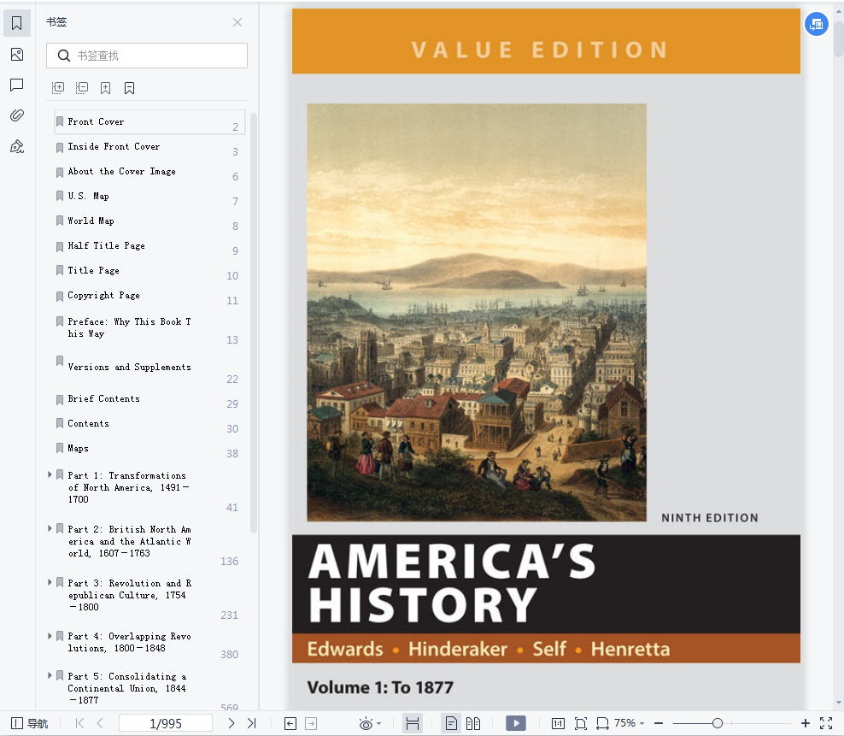Click the document vertical scrollbar
This screenshot has height=736, width=844.
pos(839,40)
